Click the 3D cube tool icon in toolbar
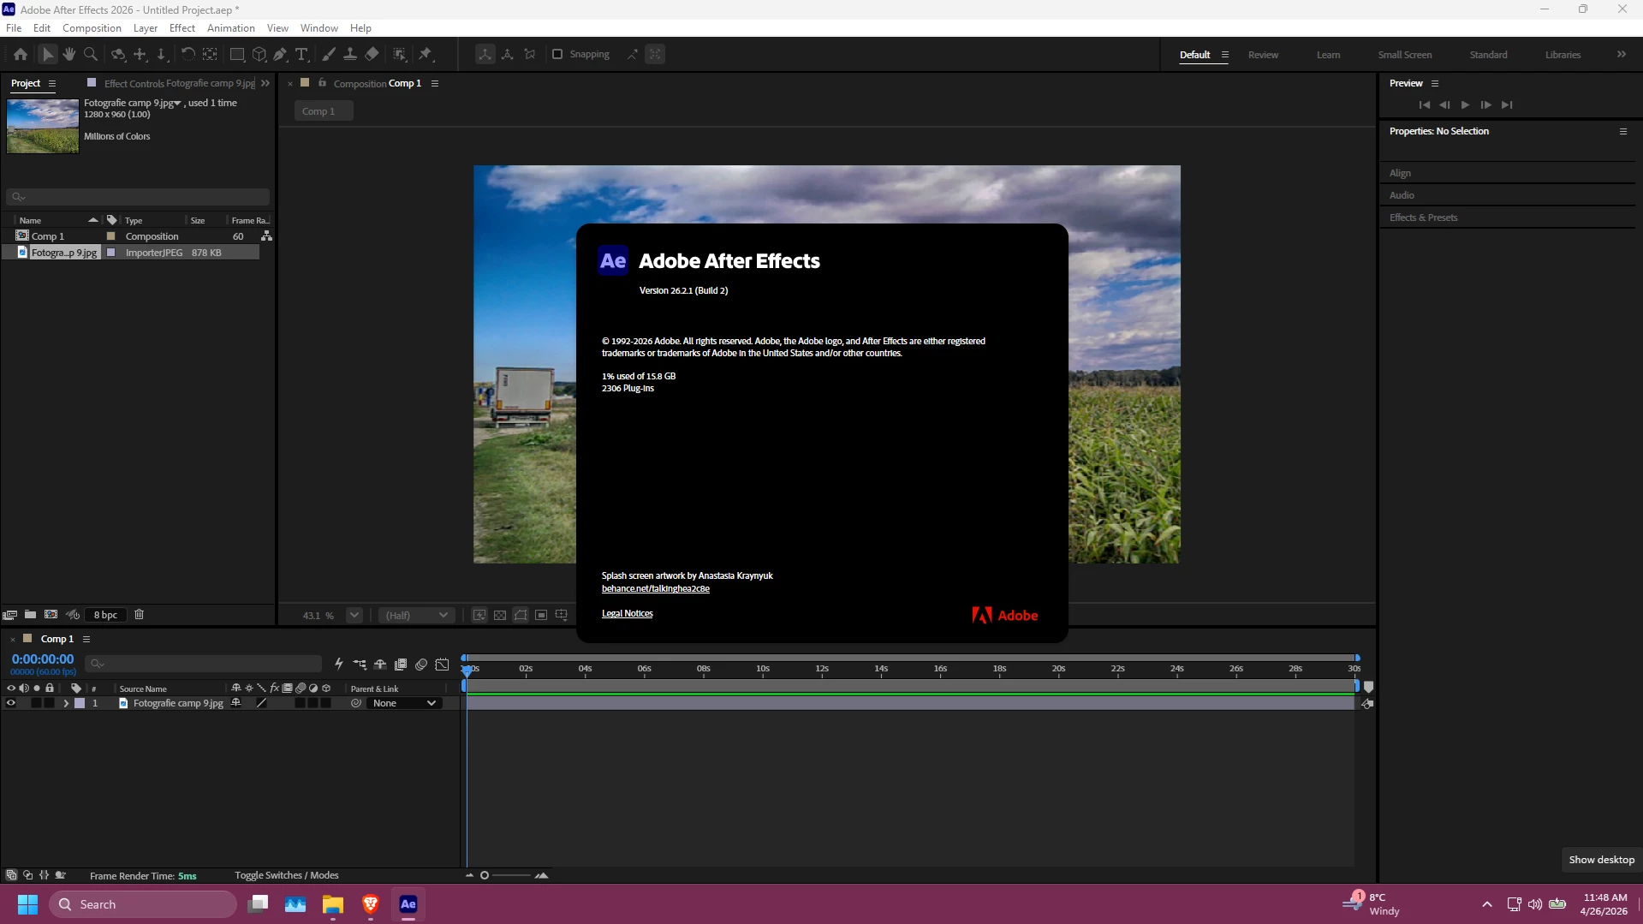 tap(259, 54)
